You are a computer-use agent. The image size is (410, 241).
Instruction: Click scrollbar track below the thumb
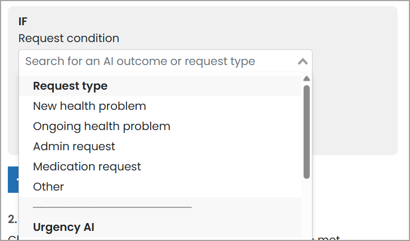click(306, 207)
